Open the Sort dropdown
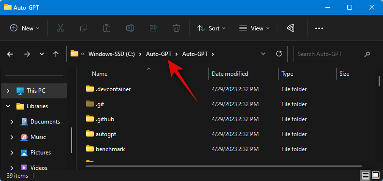383x181 pixels. (211, 28)
